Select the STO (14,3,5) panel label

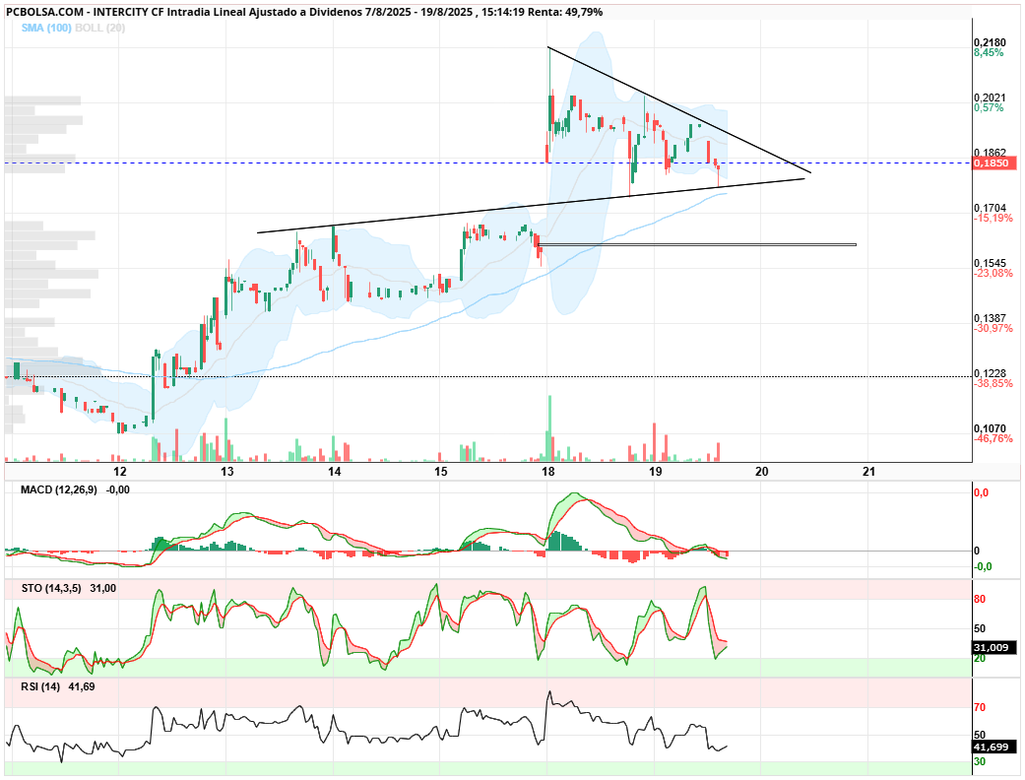pyautogui.click(x=51, y=588)
